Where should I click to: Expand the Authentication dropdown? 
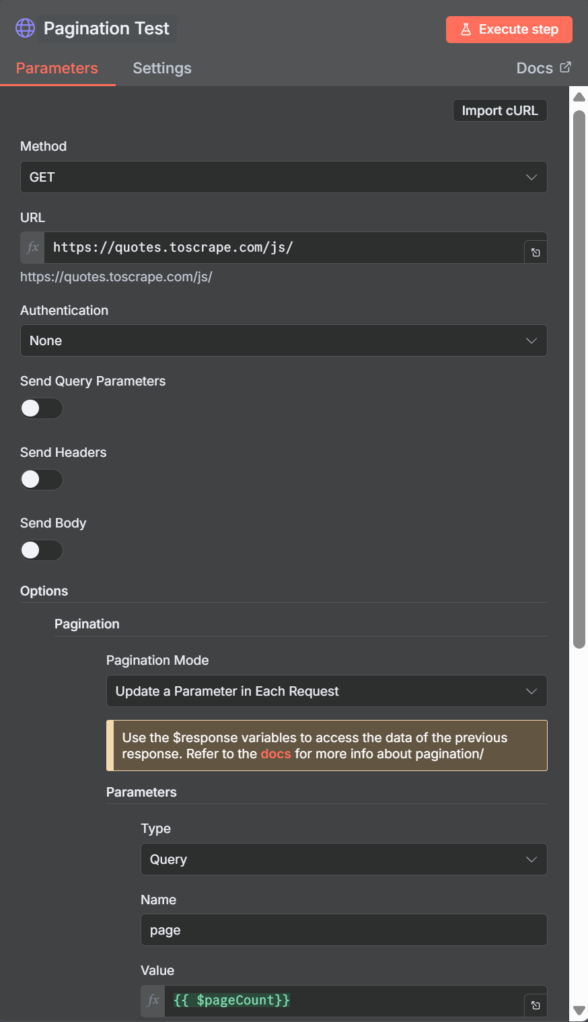(283, 340)
